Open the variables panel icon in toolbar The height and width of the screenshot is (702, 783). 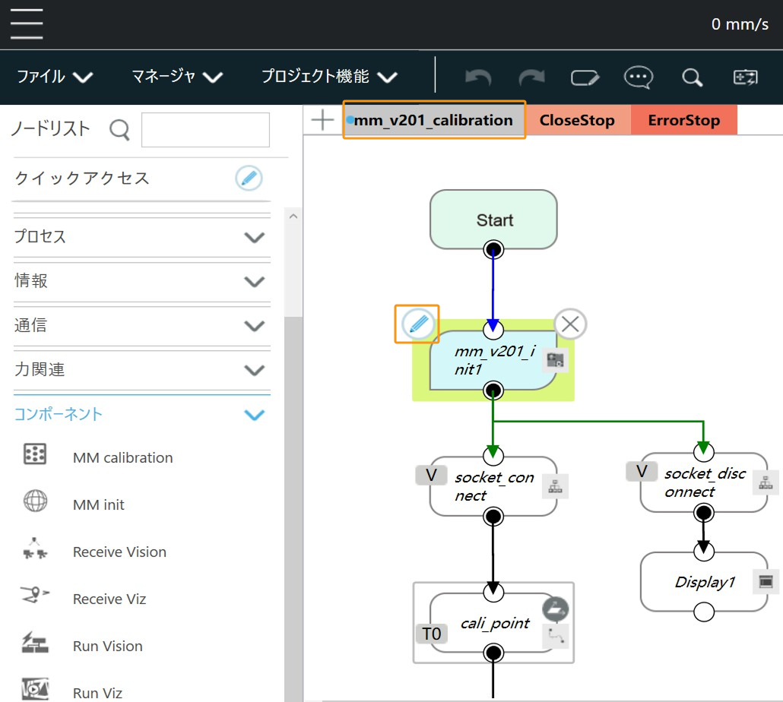[745, 77]
